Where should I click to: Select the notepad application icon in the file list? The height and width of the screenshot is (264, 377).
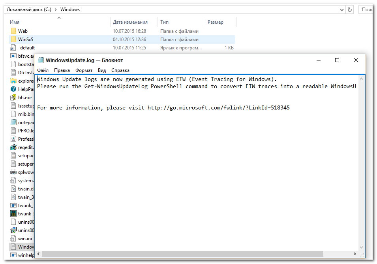point(13,122)
